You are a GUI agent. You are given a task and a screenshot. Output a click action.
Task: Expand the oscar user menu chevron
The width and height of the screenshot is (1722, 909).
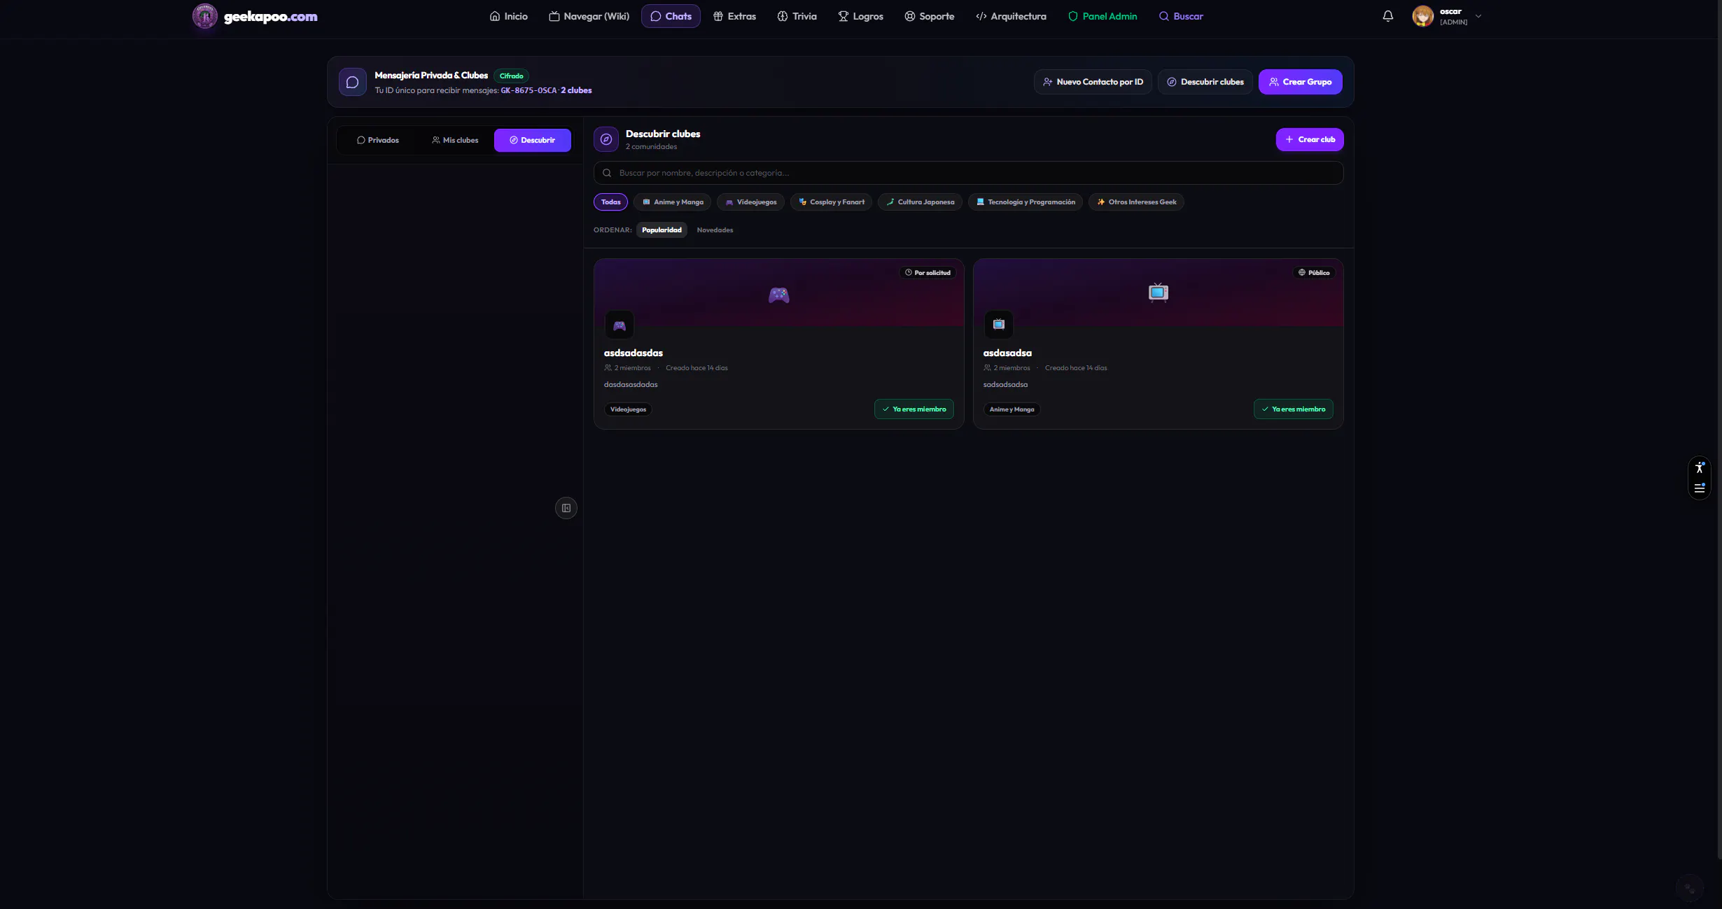(x=1478, y=16)
